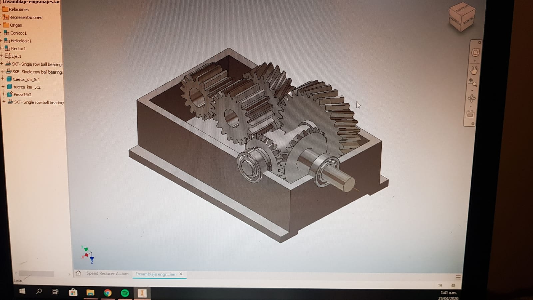Image resolution: width=533 pixels, height=300 pixels.
Task: Open Windows taskbar search
Action: (x=39, y=292)
